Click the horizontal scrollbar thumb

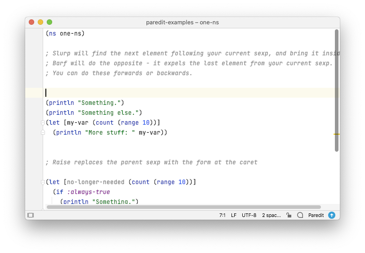pyautogui.click(x=184, y=207)
